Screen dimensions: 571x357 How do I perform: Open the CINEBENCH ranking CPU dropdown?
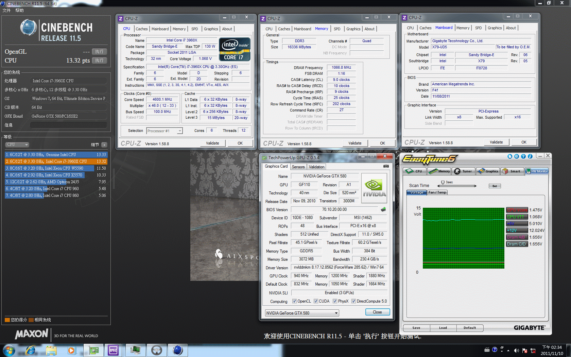17,144
